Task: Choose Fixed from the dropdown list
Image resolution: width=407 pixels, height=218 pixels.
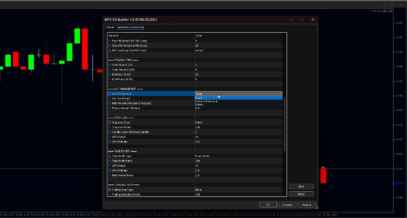Action: tap(239, 98)
